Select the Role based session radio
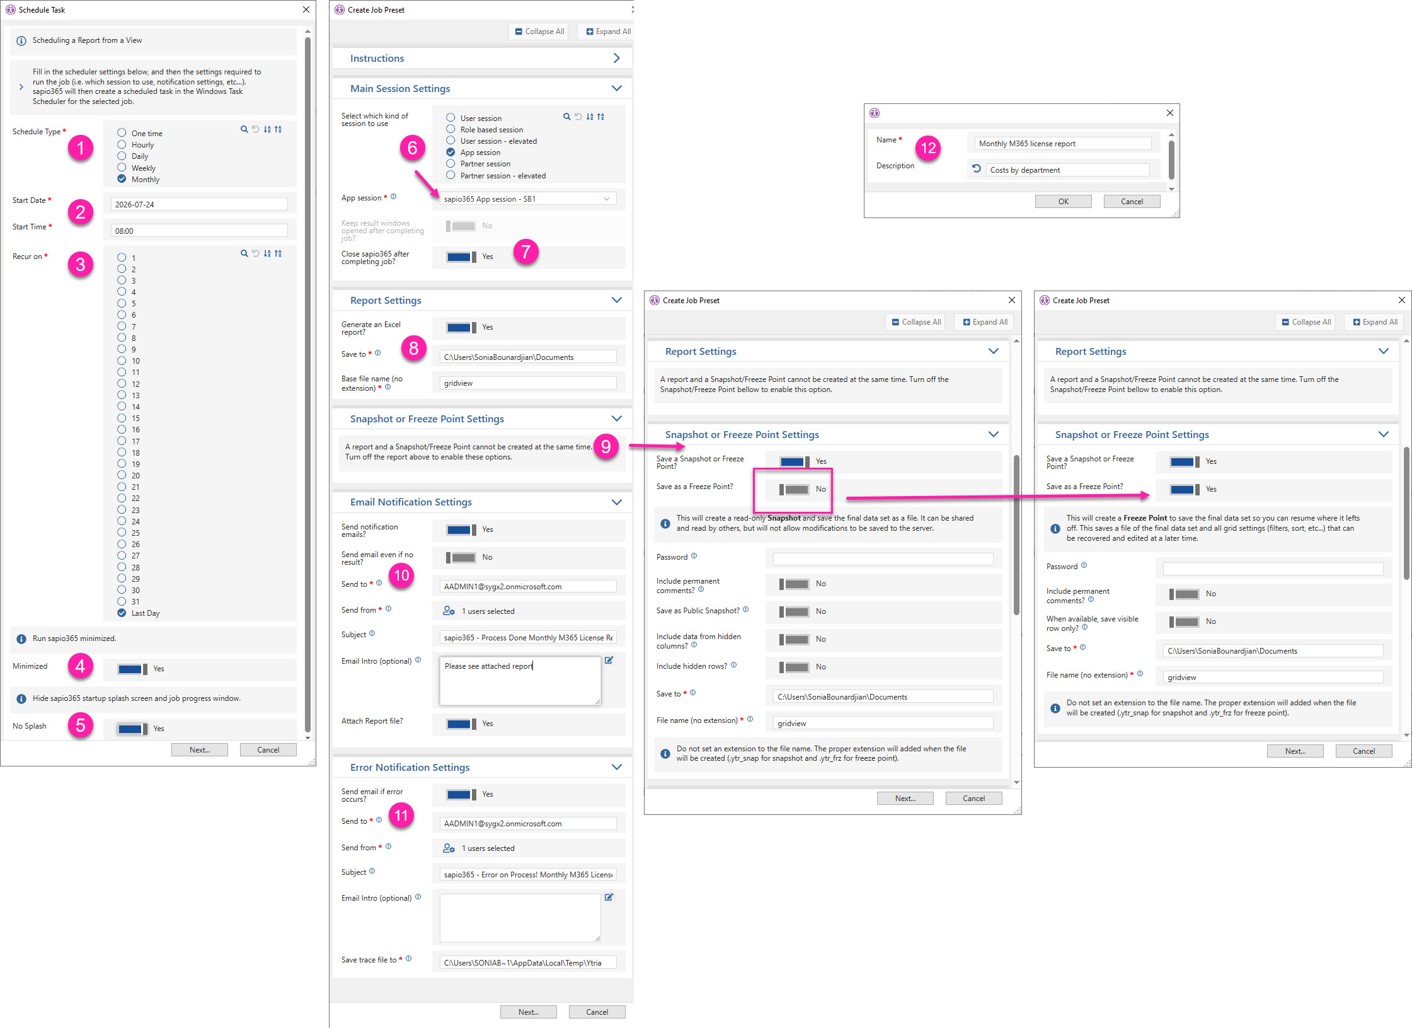This screenshot has width=1412, height=1028. (x=451, y=129)
